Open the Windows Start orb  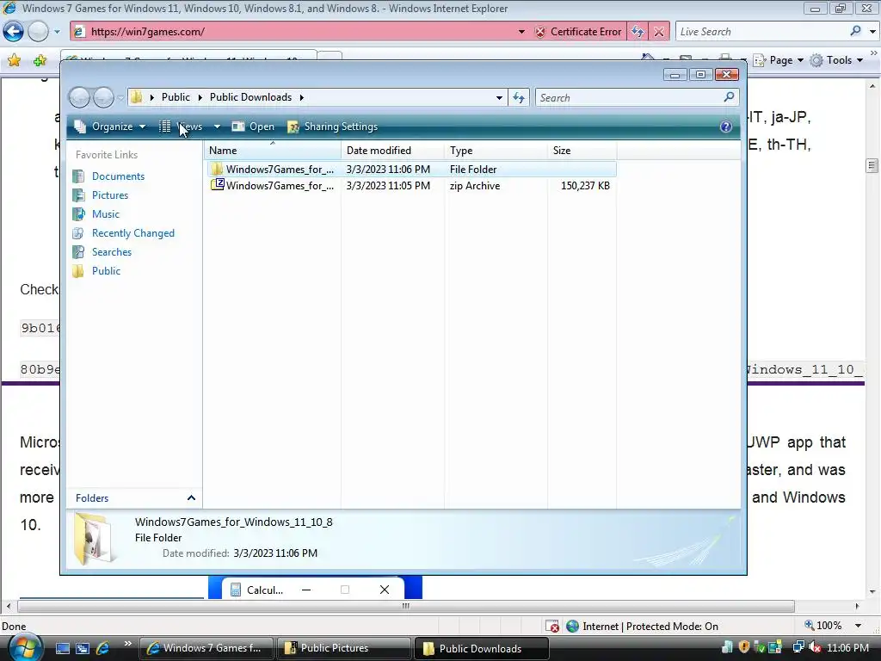point(23,648)
